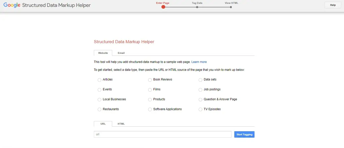Select the Products data type
Screen dimensions: 344x148
coord(150,100)
